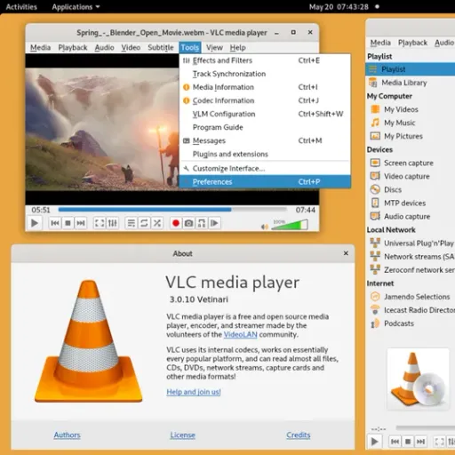Select Media Library in the sidebar
The height and width of the screenshot is (455, 455).
pyautogui.click(x=411, y=83)
